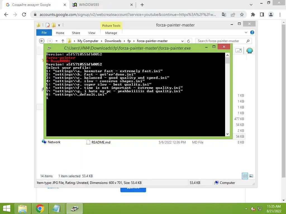286x214 pixels.
Task: Open the Home ribbon tab
Action: pos(60,33)
